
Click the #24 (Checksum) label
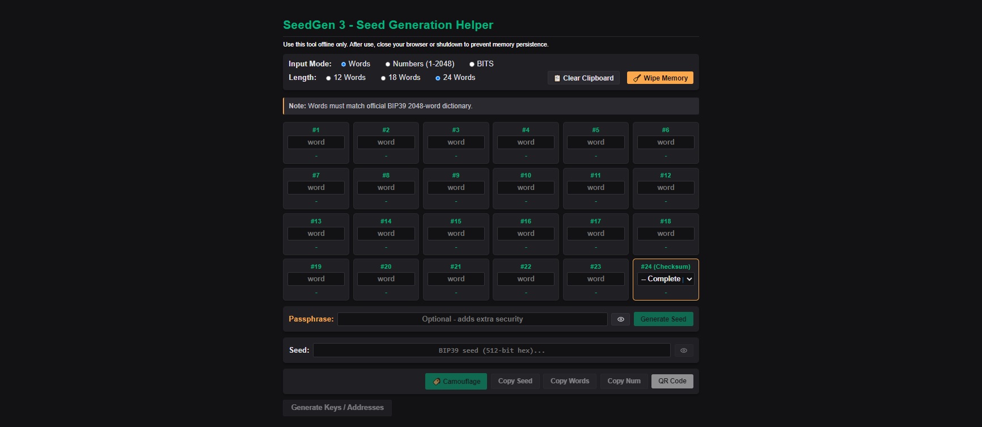pos(666,267)
